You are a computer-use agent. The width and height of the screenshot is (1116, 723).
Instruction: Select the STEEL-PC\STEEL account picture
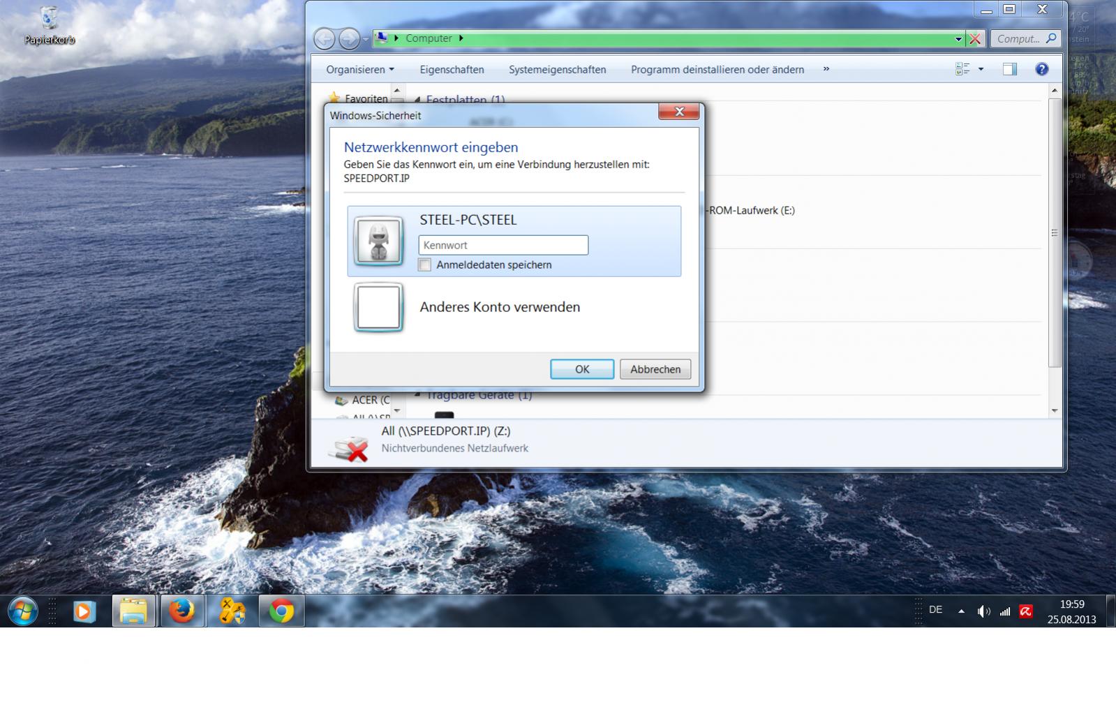[x=378, y=241]
